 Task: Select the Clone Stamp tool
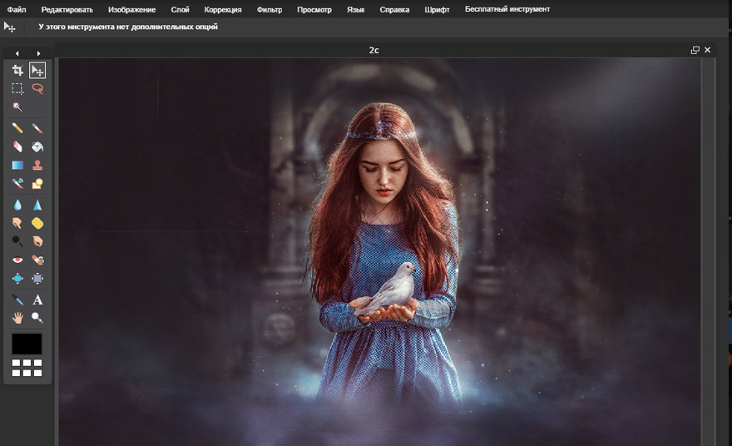pos(37,166)
